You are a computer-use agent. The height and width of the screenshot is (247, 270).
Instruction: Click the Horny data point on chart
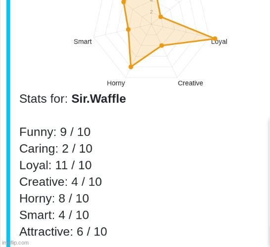[131, 67]
